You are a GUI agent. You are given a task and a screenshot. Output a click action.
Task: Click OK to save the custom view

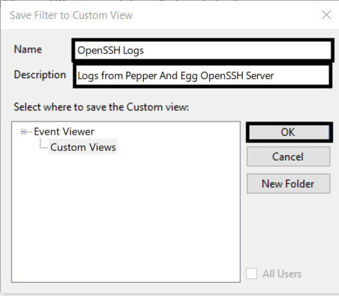pos(289,132)
